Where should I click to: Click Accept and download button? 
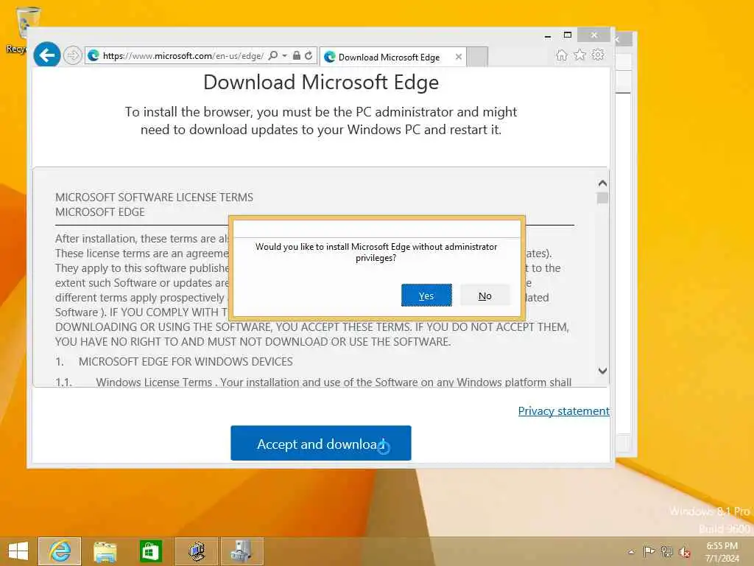321,443
